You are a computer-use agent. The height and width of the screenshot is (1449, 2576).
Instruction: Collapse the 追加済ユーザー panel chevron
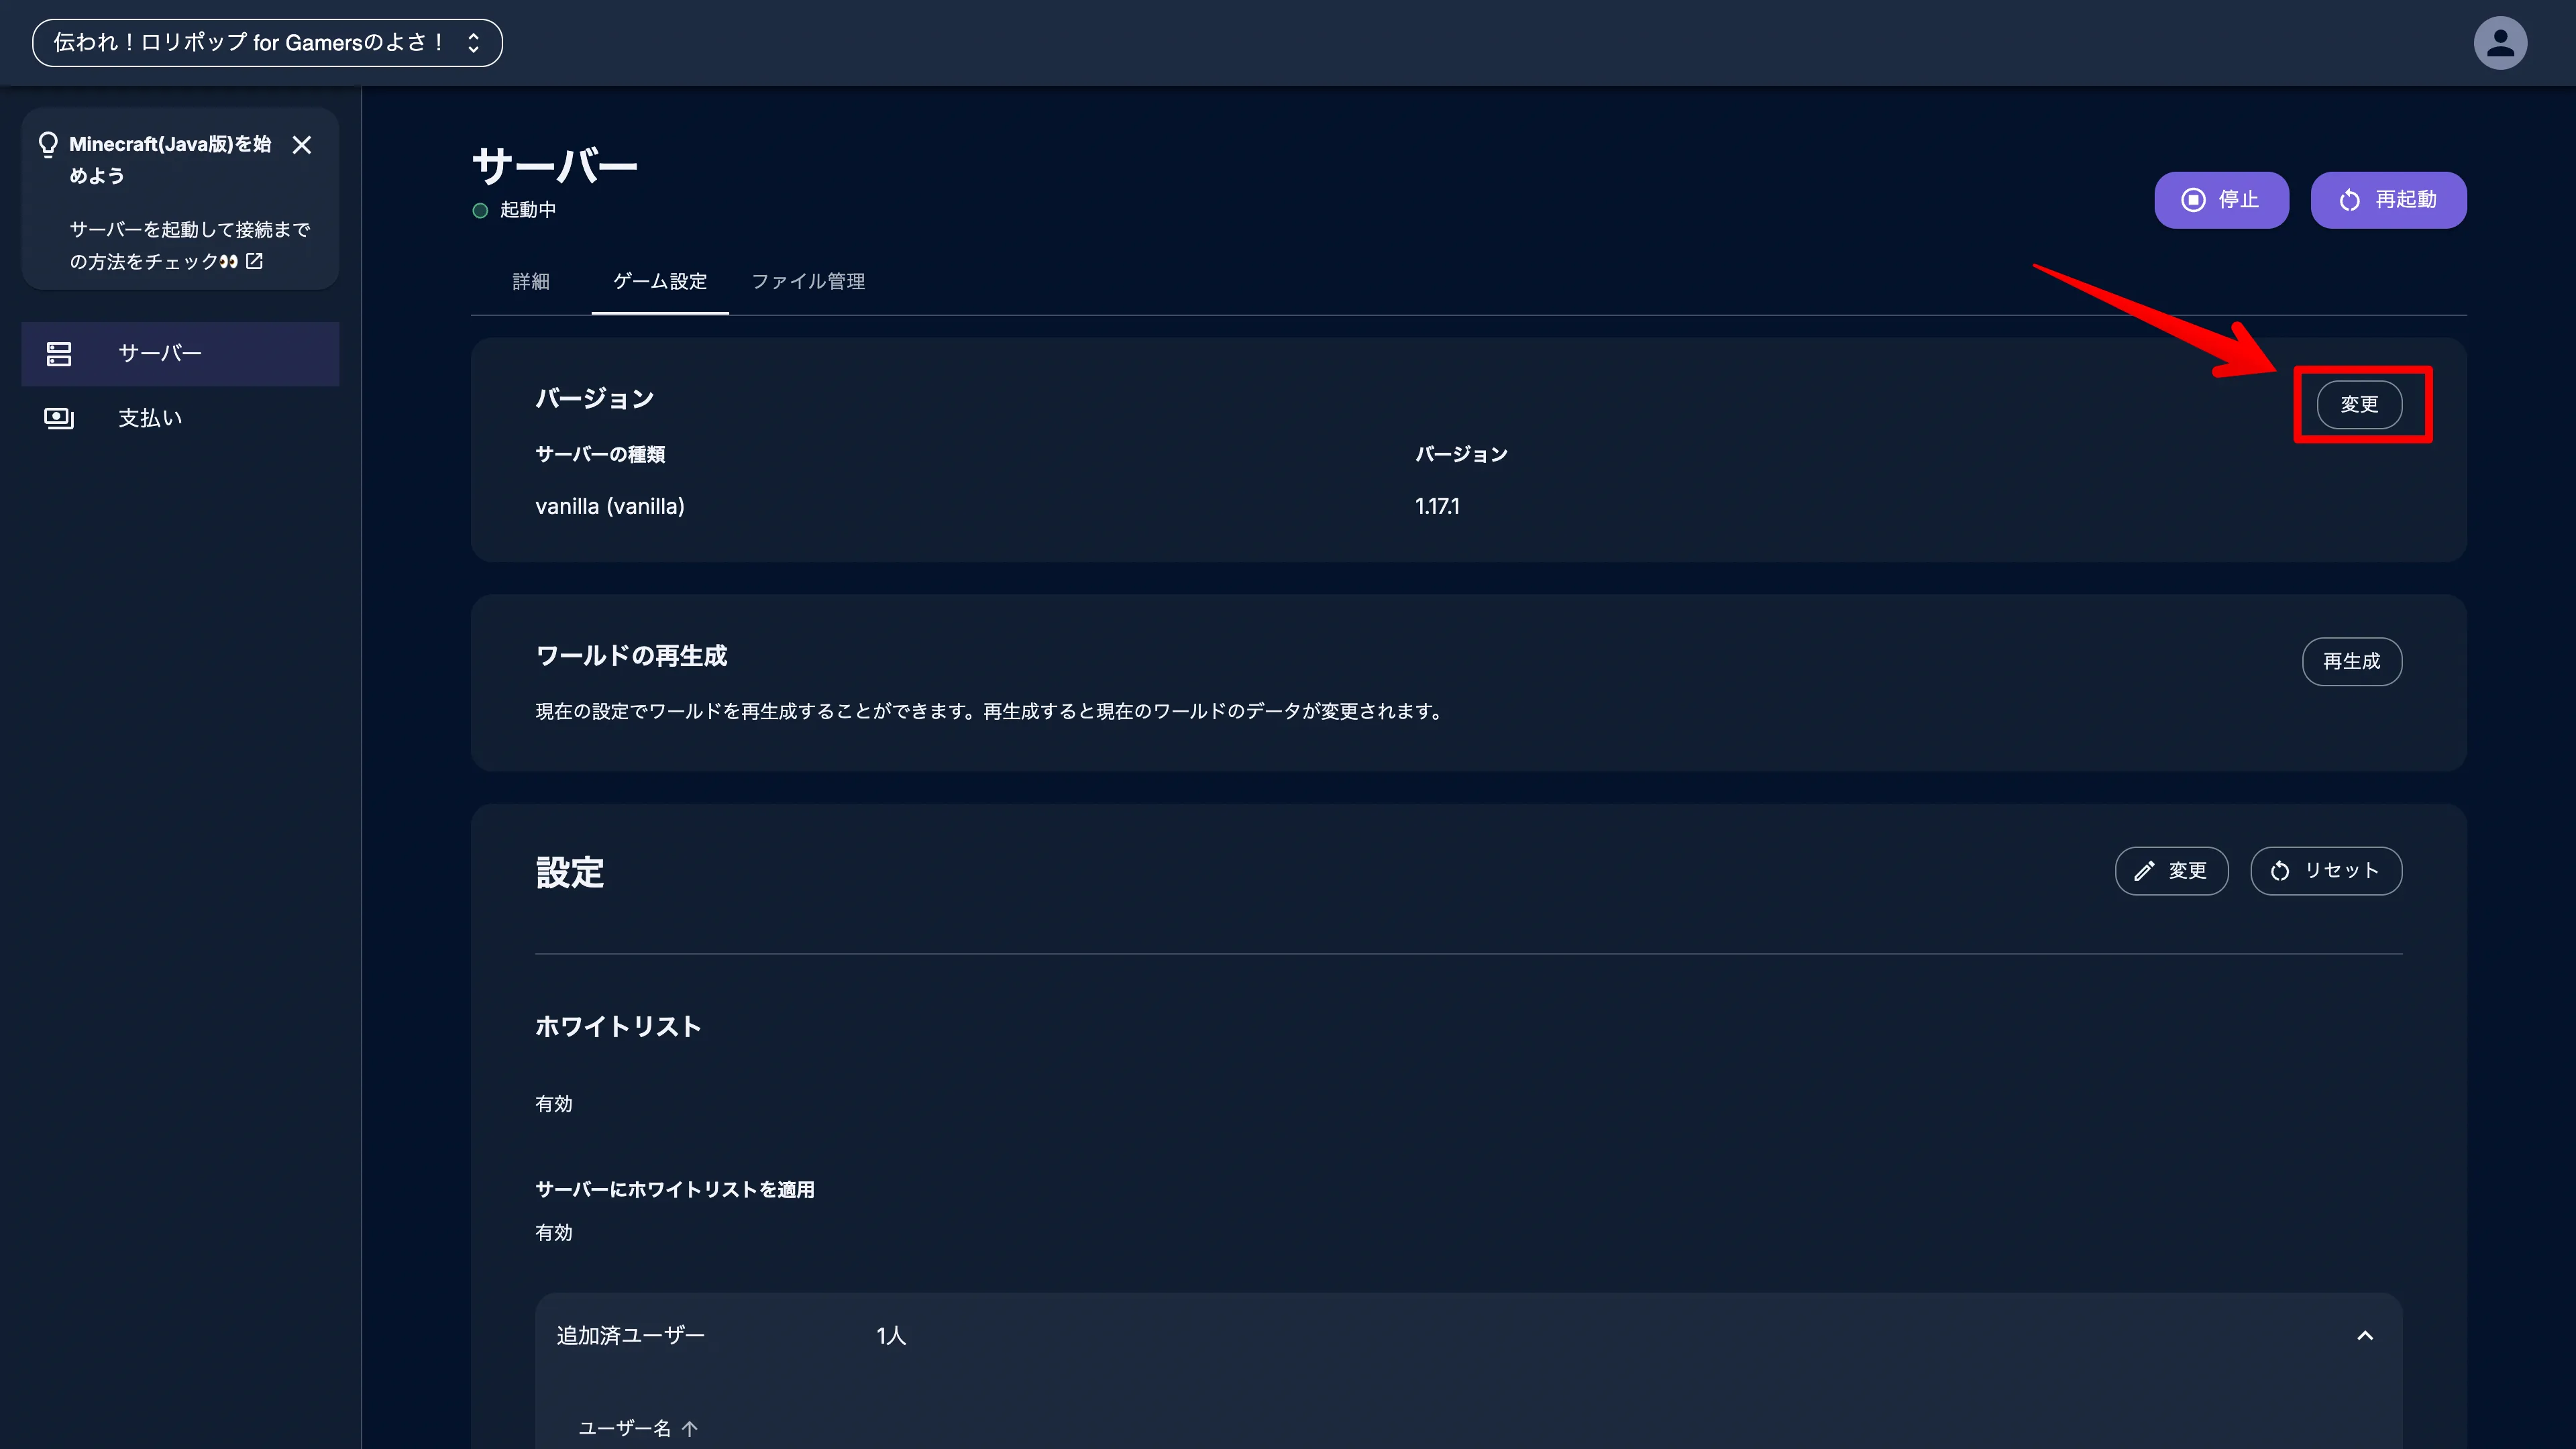(2365, 1336)
